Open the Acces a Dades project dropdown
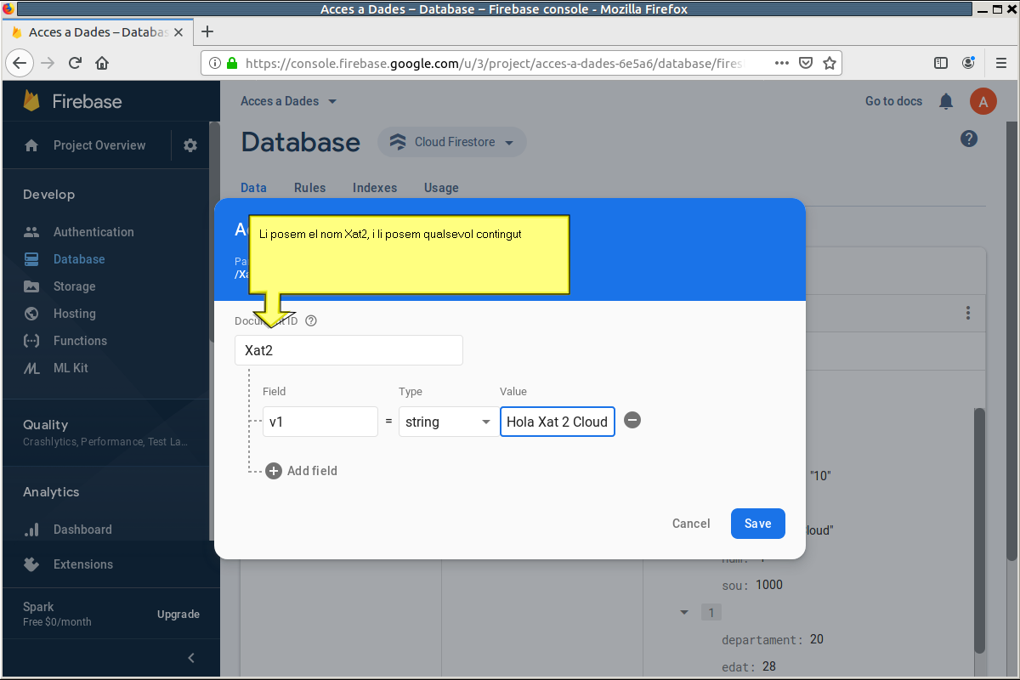 click(x=289, y=101)
